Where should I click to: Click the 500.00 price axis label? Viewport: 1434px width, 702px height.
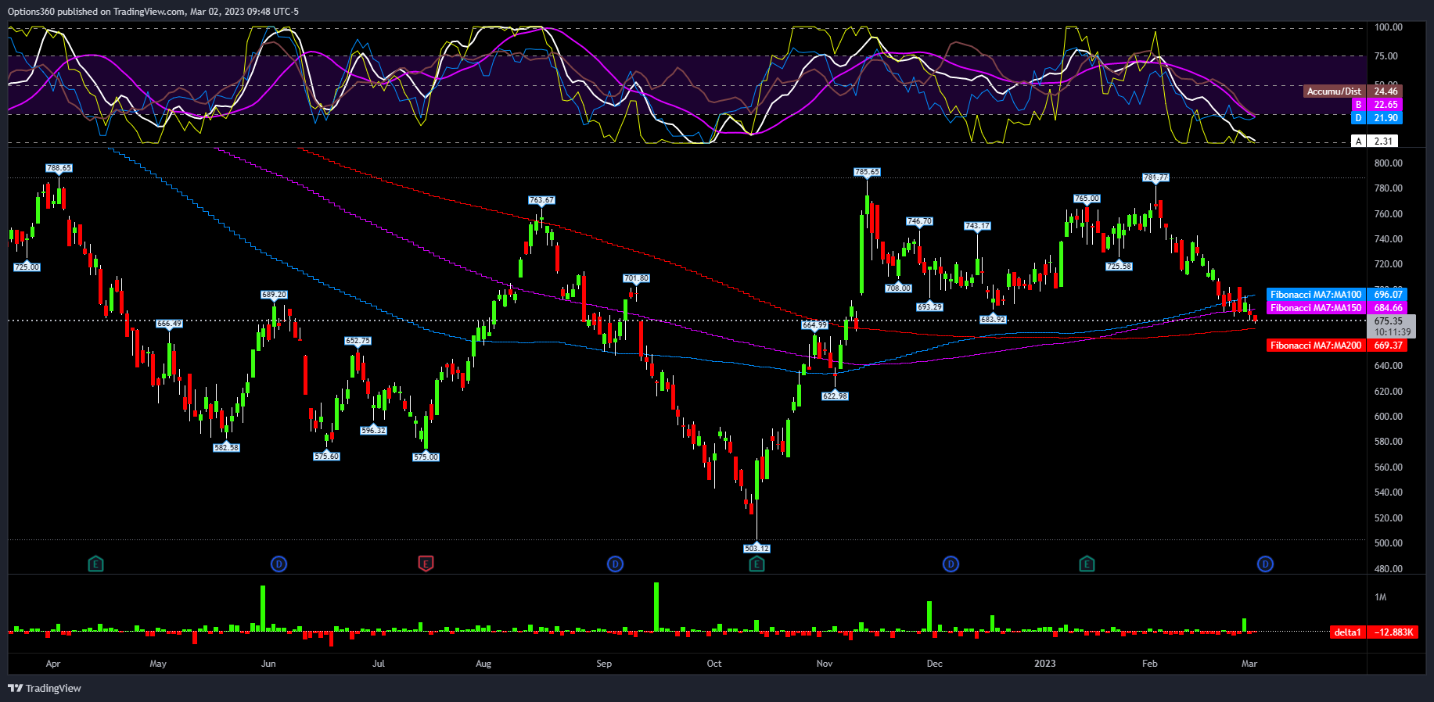[x=1389, y=543]
